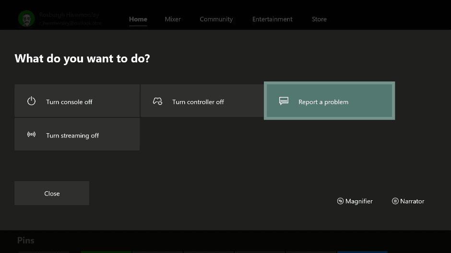Open the Mixer tab
The height and width of the screenshot is (253, 451).
coord(173,19)
